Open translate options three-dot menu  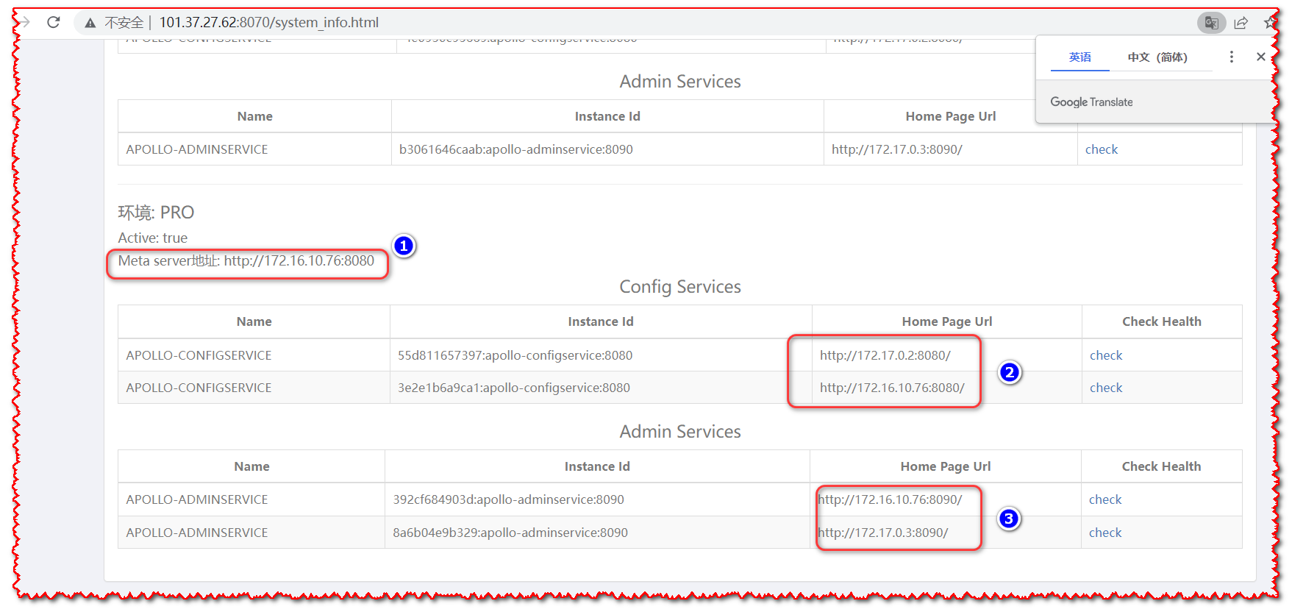(x=1232, y=57)
